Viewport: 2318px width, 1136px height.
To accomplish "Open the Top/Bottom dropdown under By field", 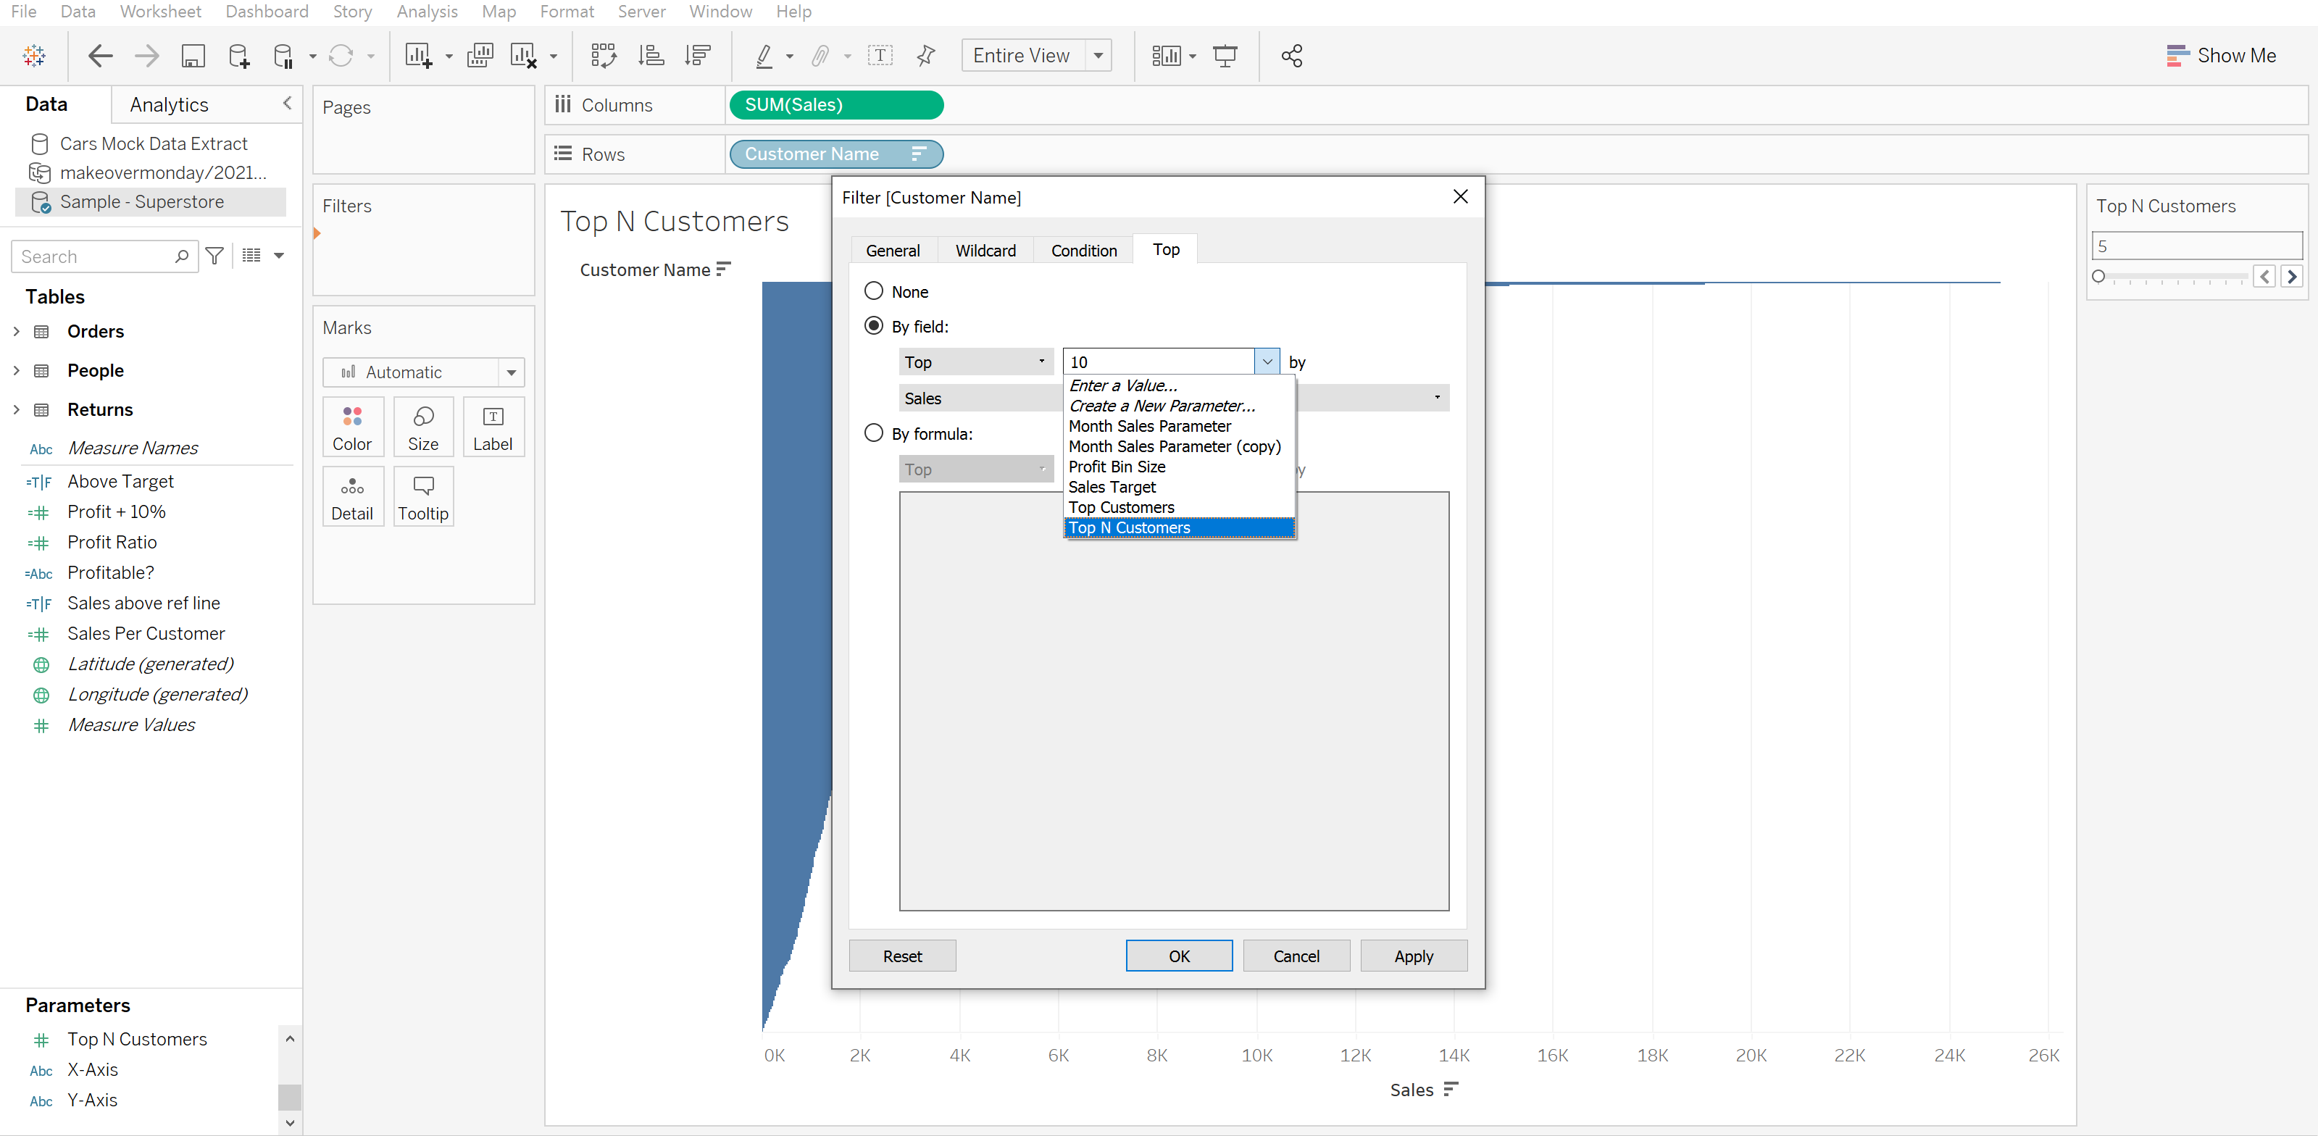I will [976, 362].
